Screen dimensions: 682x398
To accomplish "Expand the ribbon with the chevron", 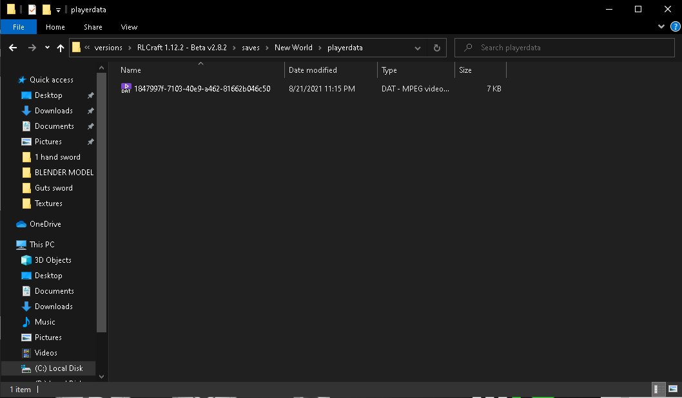I will (661, 27).
